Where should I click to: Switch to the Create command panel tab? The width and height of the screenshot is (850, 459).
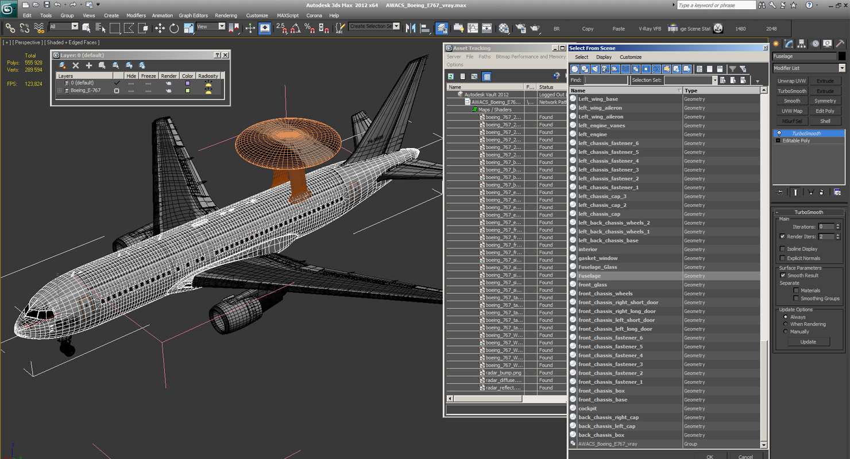(776, 44)
